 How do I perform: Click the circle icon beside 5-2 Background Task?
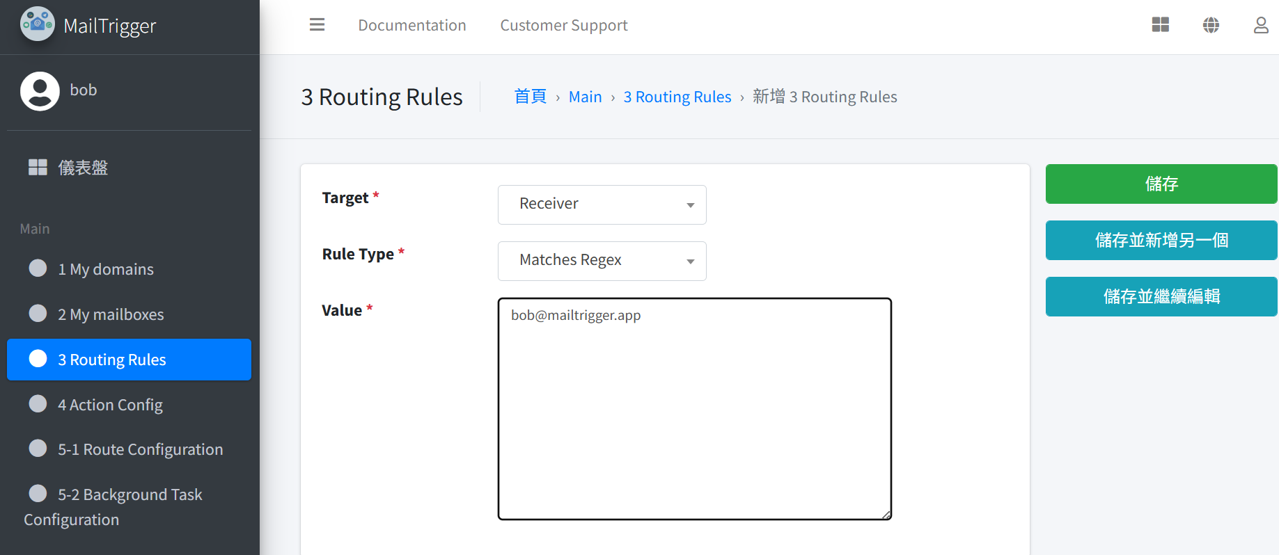[x=38, y=494]
